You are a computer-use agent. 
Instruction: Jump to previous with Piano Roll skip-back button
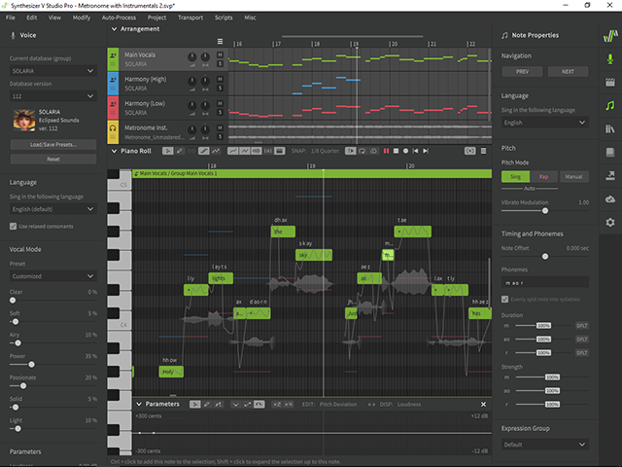pyautogui.click(x=415, y=151)
